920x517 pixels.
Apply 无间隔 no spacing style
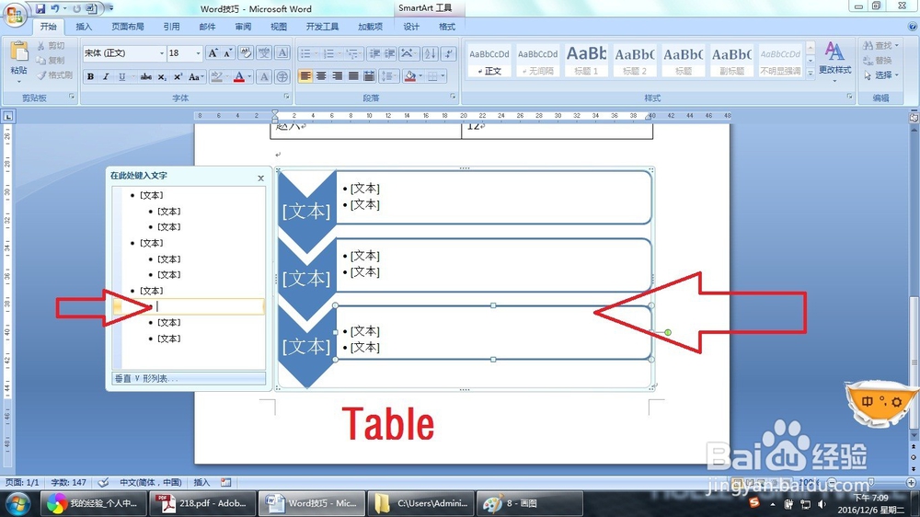click(537, 61)
